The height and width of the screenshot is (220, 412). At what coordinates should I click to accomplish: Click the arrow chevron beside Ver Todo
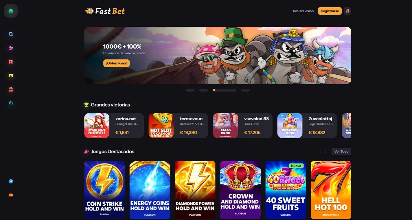tap(325, 151)
